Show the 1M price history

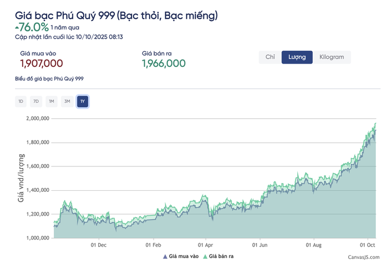coord(52,101)
